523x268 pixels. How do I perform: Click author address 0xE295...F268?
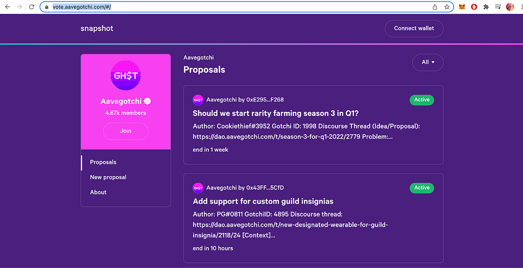[x=265, y=100]
